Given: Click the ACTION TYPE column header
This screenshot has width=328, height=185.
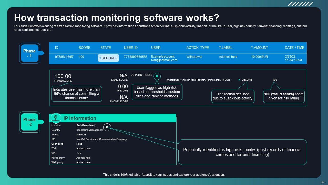Looking at the screenshot, I should point(198,48).
